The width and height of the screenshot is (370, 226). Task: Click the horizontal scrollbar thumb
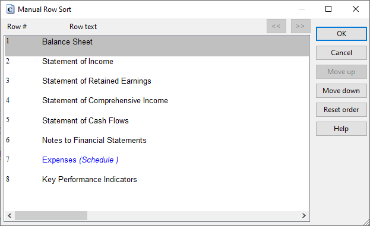click(51, 215)
